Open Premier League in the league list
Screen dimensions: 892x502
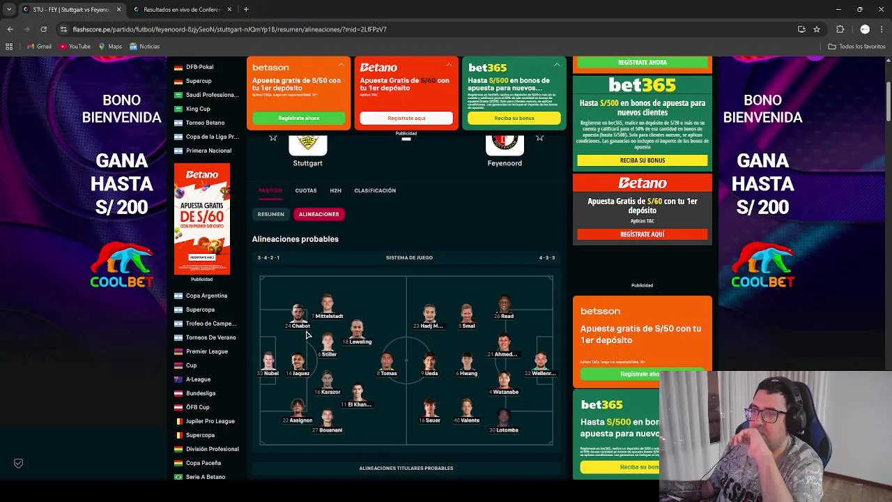click(207, 351)
